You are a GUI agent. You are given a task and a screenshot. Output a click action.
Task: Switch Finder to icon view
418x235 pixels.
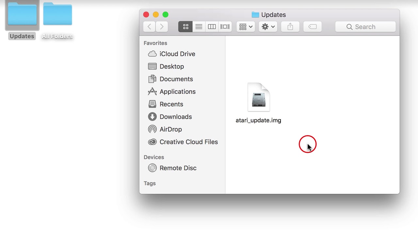(185, 27)
